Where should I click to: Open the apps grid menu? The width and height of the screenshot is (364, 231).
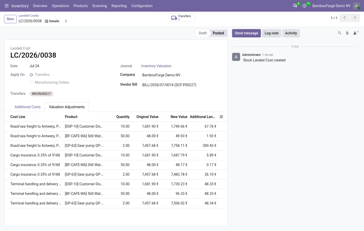pyautogui.click(x=7, y=6)
